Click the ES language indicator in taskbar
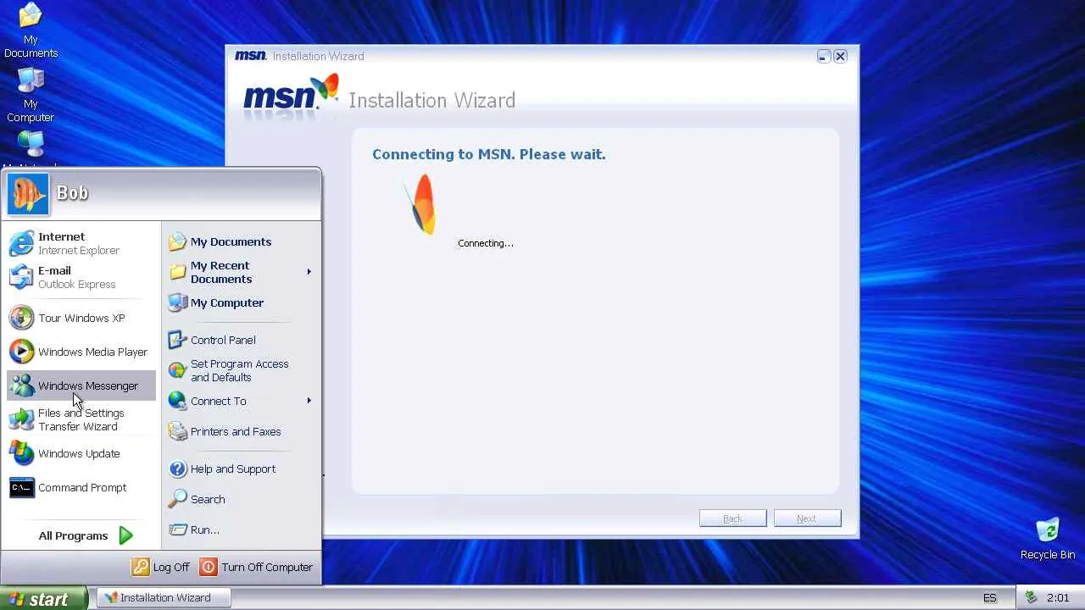 [x=990, y=597]
